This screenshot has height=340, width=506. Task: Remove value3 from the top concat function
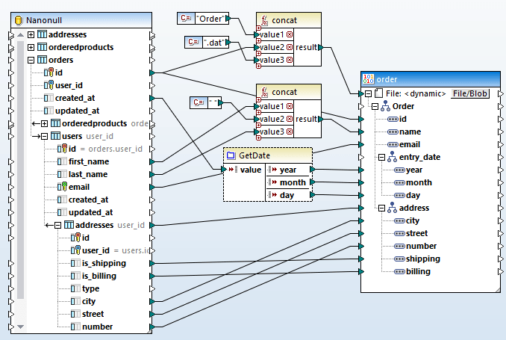(x=290, y=60)
